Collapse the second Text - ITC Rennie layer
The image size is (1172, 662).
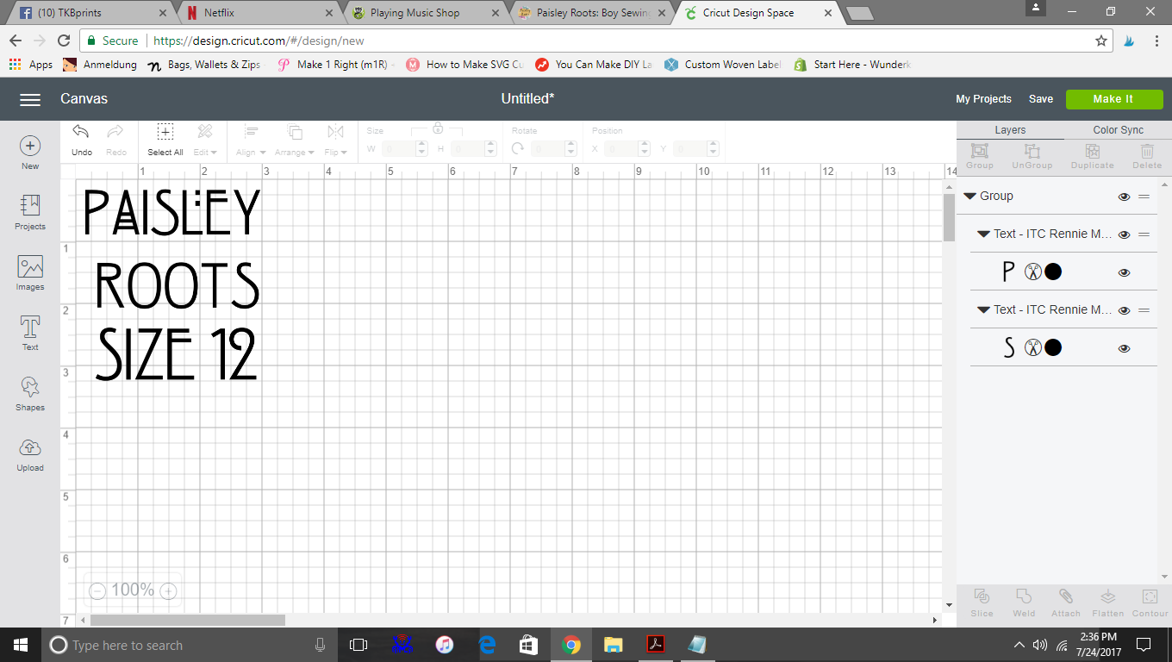click(x=983, y=310)
